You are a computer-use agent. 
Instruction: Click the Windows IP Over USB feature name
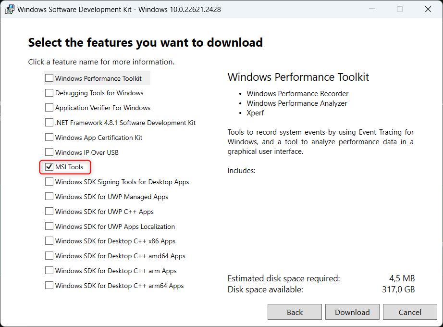coord(87,152)
